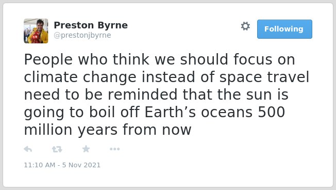Select the reply arrow under the tweet
336x190 pixels.
pos(28,149)
